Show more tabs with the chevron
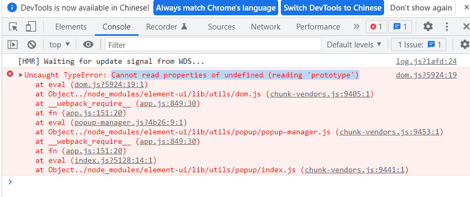 [x=356, y=27]
